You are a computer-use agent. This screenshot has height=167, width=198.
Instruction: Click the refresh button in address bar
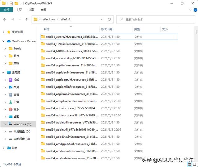click(x=109, y=19)
